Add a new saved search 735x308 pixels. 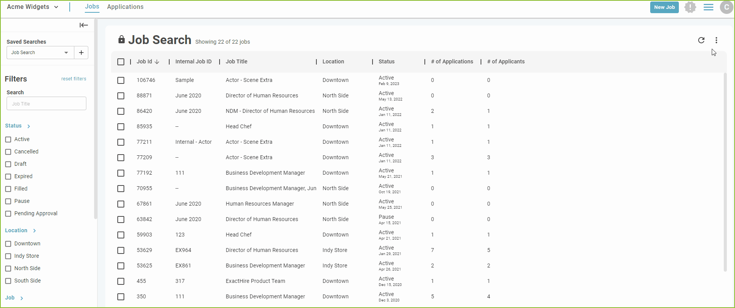tap(81, 53)
